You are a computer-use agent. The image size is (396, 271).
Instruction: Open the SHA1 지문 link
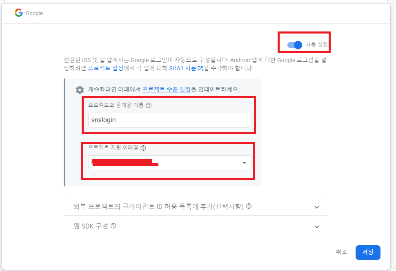182,68
